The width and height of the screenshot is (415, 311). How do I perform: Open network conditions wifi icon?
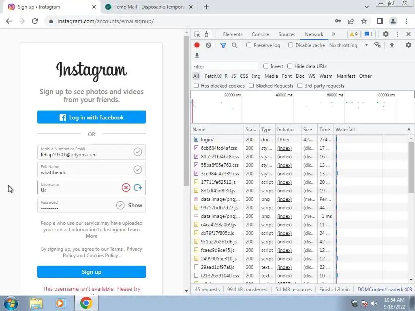pyautogui.click(x=377, y=45)
